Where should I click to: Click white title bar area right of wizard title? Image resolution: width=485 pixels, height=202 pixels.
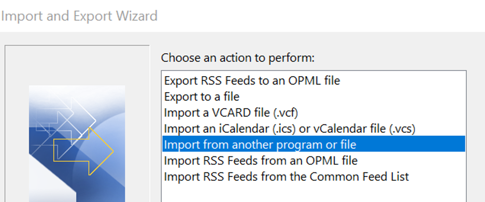tap(322, 16)
